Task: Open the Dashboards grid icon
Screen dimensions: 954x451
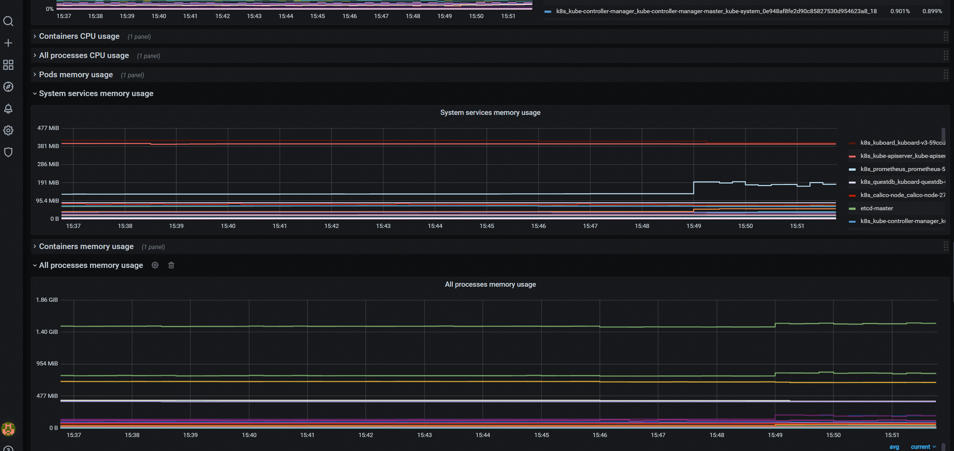Action: coord(8,65)
